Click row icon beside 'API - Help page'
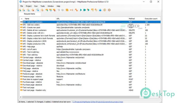 21,47
